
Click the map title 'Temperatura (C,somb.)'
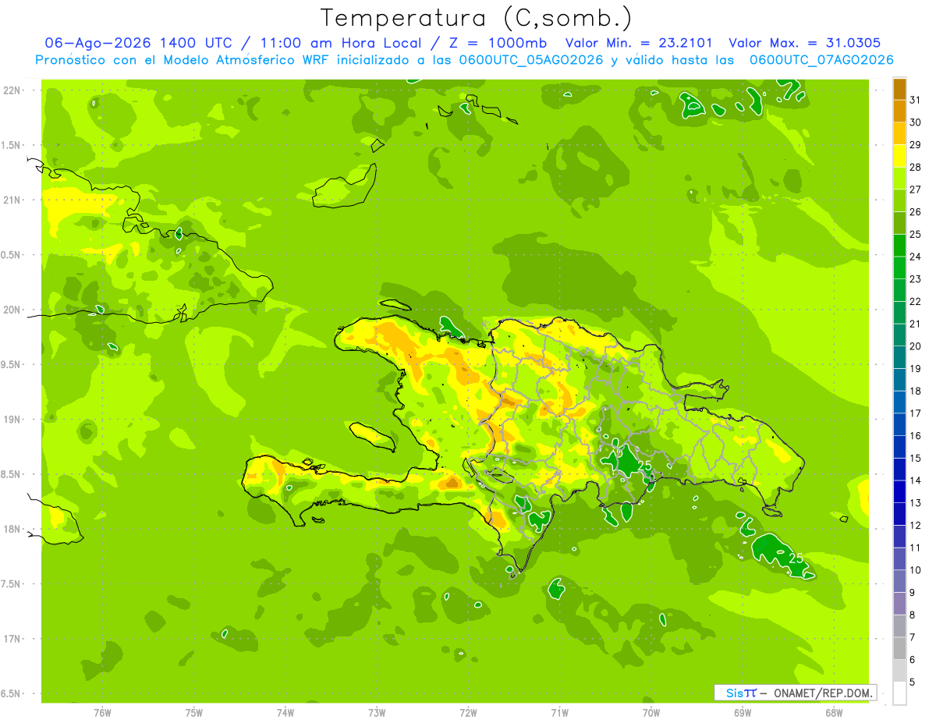[x=476, y=17]
